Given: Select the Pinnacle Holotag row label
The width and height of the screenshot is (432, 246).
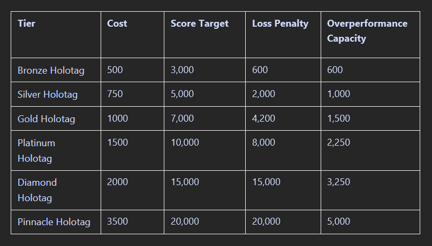Looking at the screenshot, I should pos(54,221).
